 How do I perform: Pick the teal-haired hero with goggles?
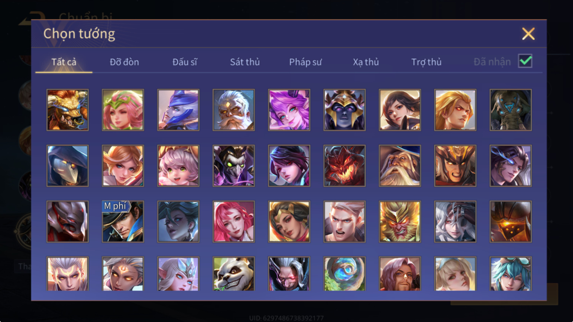click(x=511, y=274)
